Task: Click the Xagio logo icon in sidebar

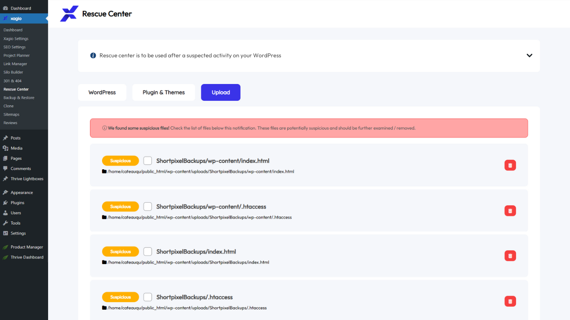Action: (5, 18)
